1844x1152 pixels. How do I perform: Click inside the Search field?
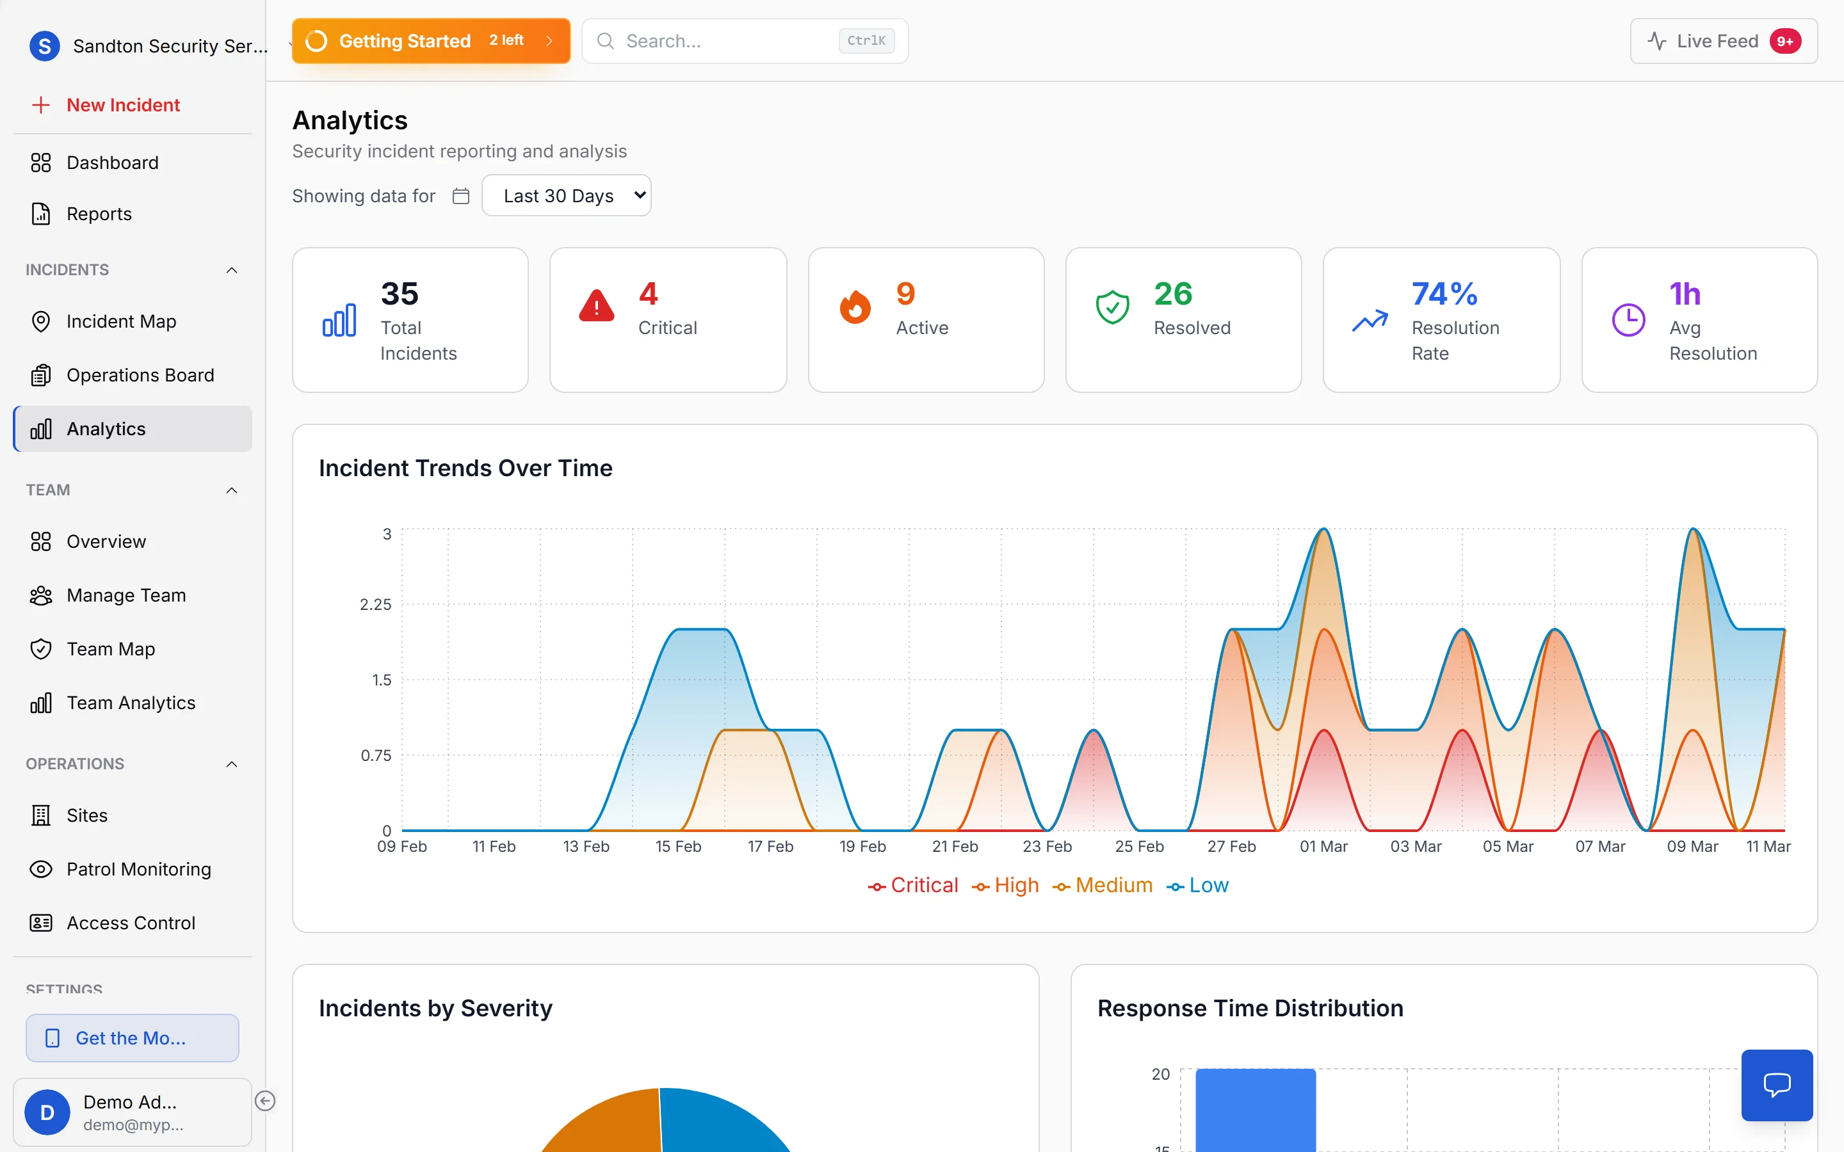point(724,40)
